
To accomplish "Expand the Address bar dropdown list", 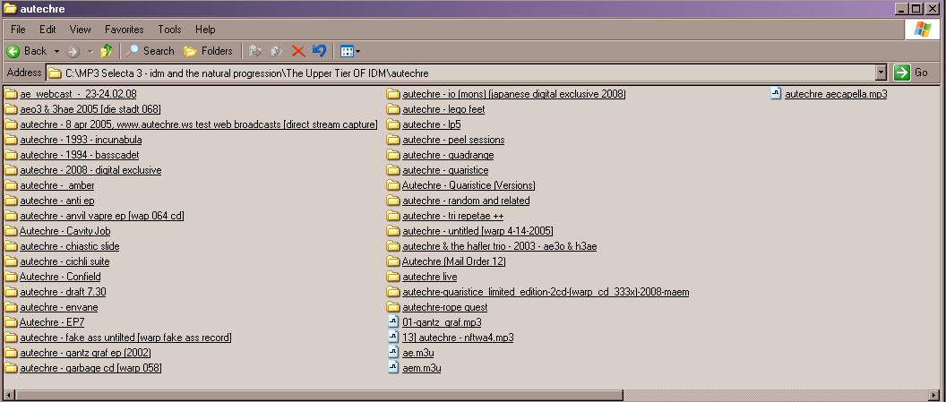I will (x=881, y=73).
